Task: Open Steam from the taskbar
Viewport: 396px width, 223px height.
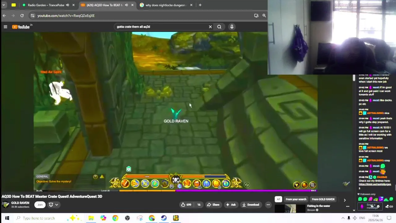Action: (x=164, y=218)
